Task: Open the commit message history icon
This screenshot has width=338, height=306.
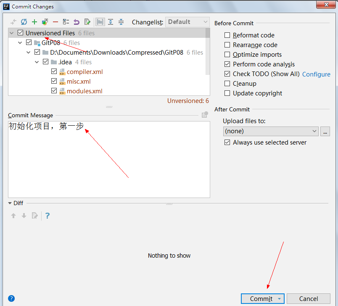Action: pyautogui.click(x=205, y=115)
